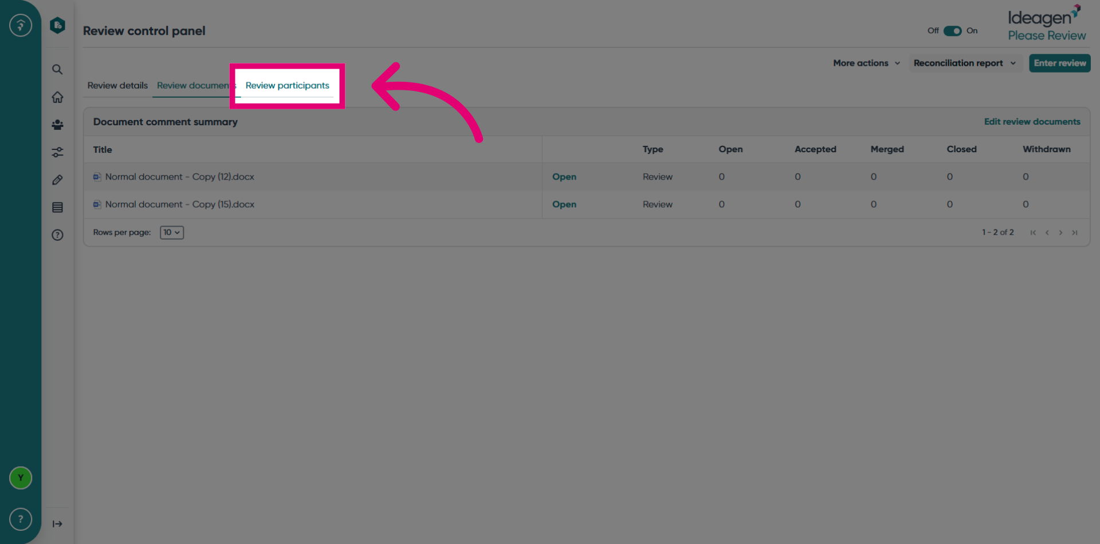The image size is (1100, 544).
Task: Switch to Review details tab
Action: tap(117, 85)
